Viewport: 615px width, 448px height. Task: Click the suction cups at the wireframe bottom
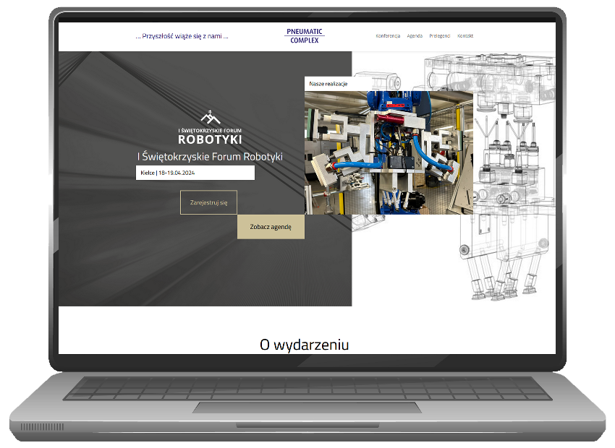click(x=499, y=289)
